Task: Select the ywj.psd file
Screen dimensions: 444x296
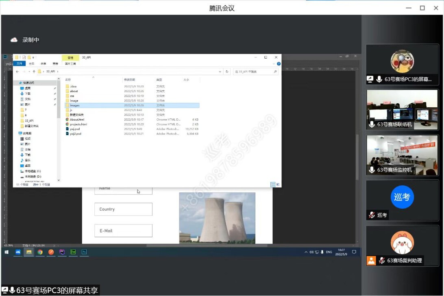Action: click(x=132, y=129)
